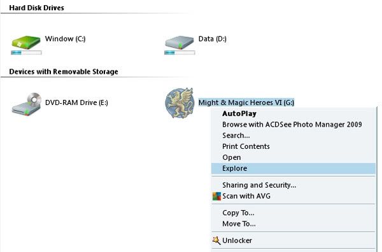Collapse Devices with Removable Storage header
This screenshot has height=252, width=382.
click(x=64, y=71)
